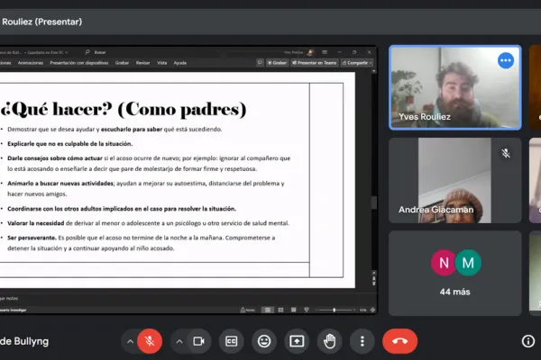Open meeting details info icon

(x=527, y=341)
